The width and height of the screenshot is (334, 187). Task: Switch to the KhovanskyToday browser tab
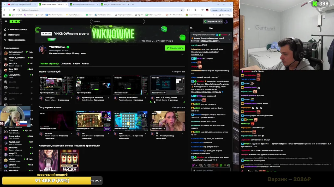click(x=83, y=4)
